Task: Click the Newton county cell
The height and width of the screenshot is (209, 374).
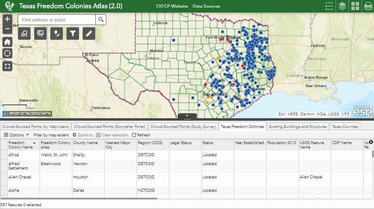Action: click(x=88, y=166)
